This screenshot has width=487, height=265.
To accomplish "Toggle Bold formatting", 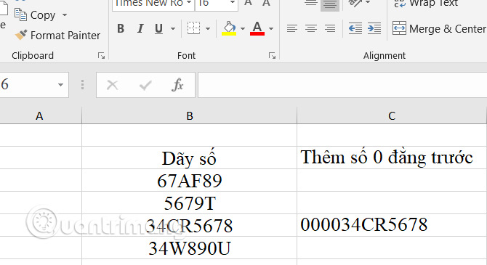I will pos(121,29).
